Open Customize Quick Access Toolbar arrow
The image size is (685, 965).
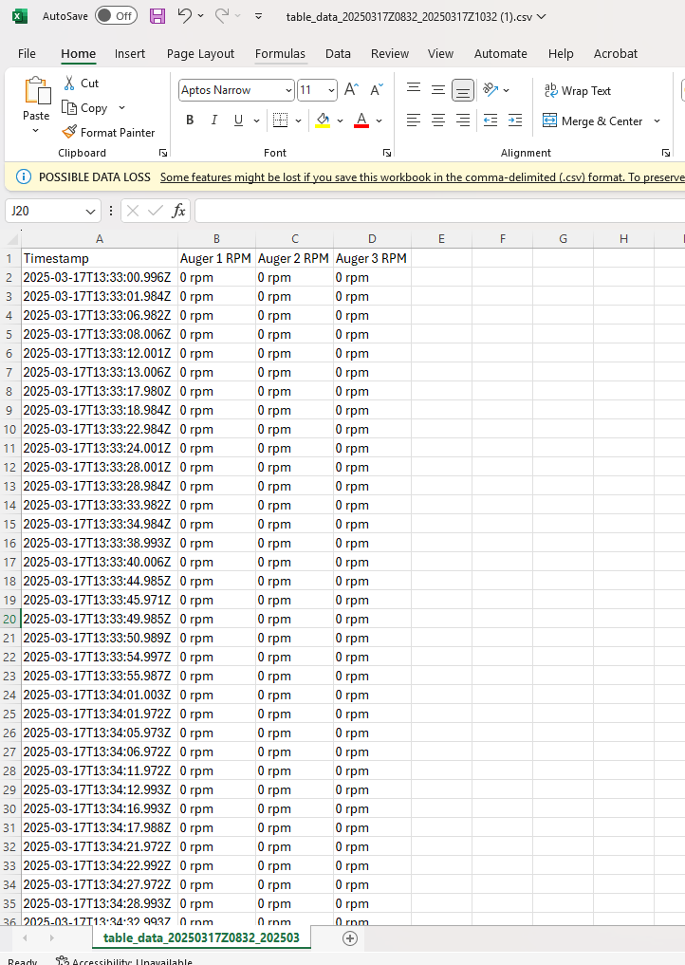(x=258, y=17)
